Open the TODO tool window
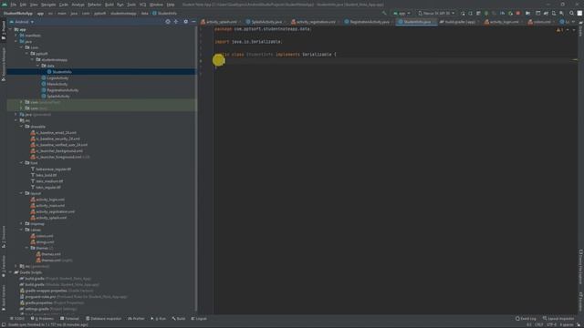 point(17,319)
